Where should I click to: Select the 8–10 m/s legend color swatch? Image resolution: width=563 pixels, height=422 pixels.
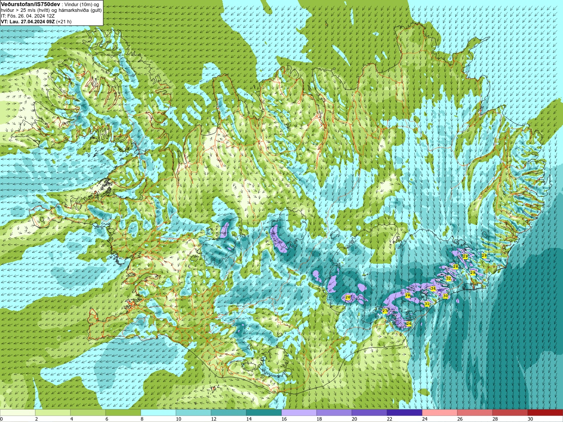click(x=158, y=413)
